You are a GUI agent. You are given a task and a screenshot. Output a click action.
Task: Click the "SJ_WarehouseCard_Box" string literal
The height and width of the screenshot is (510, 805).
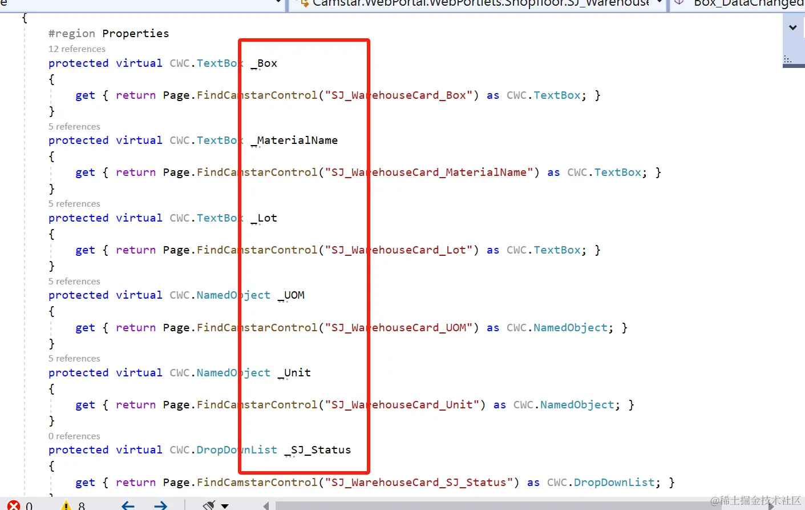(399, 95)
